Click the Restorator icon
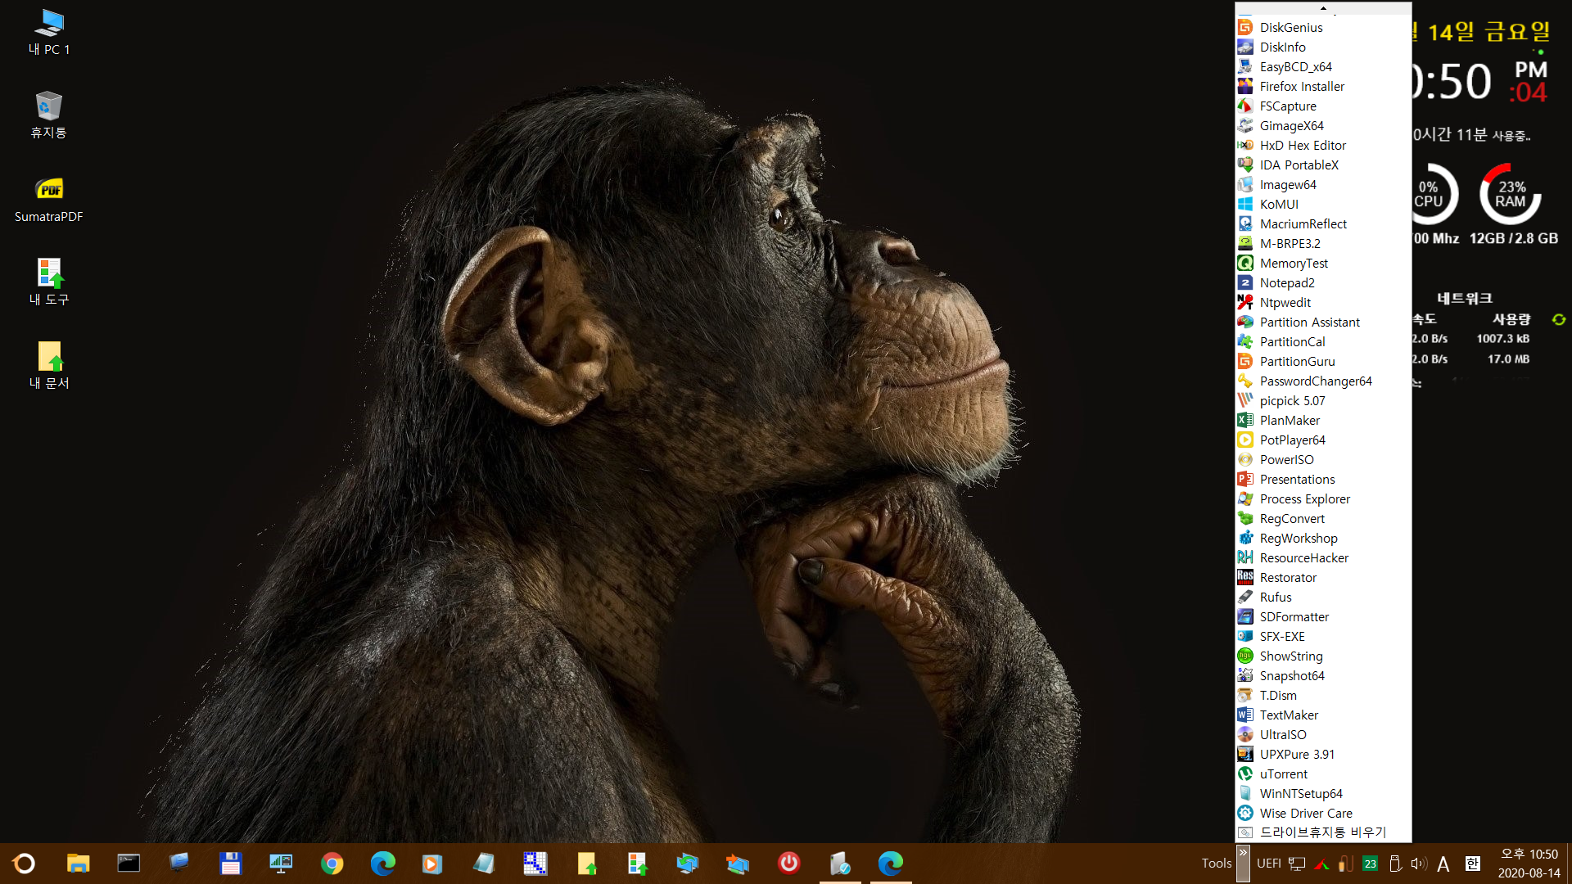Viewport: 1572px width, 884px height. (1245, 577)
